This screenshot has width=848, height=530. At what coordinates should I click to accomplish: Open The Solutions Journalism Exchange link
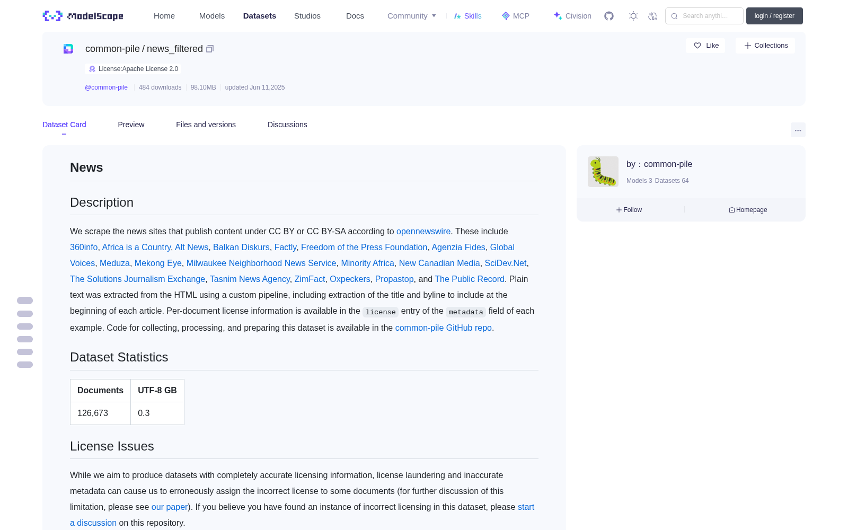tap(137, 279)
